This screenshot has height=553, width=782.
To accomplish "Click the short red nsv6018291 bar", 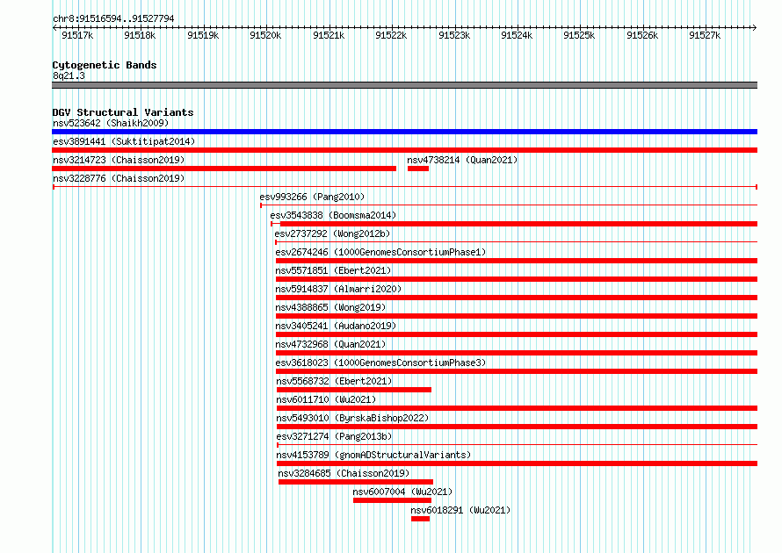I will 420,519.
